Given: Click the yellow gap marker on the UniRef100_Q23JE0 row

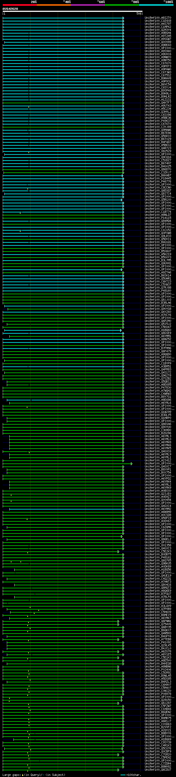Looking at the screenshot, I should coord(11,495).
